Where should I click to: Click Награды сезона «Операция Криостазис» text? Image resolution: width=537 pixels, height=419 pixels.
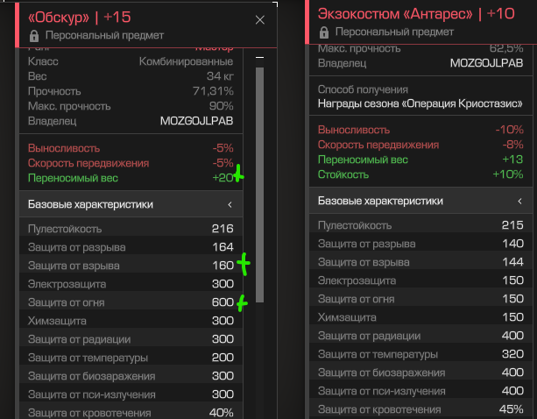tap(420, 103)
